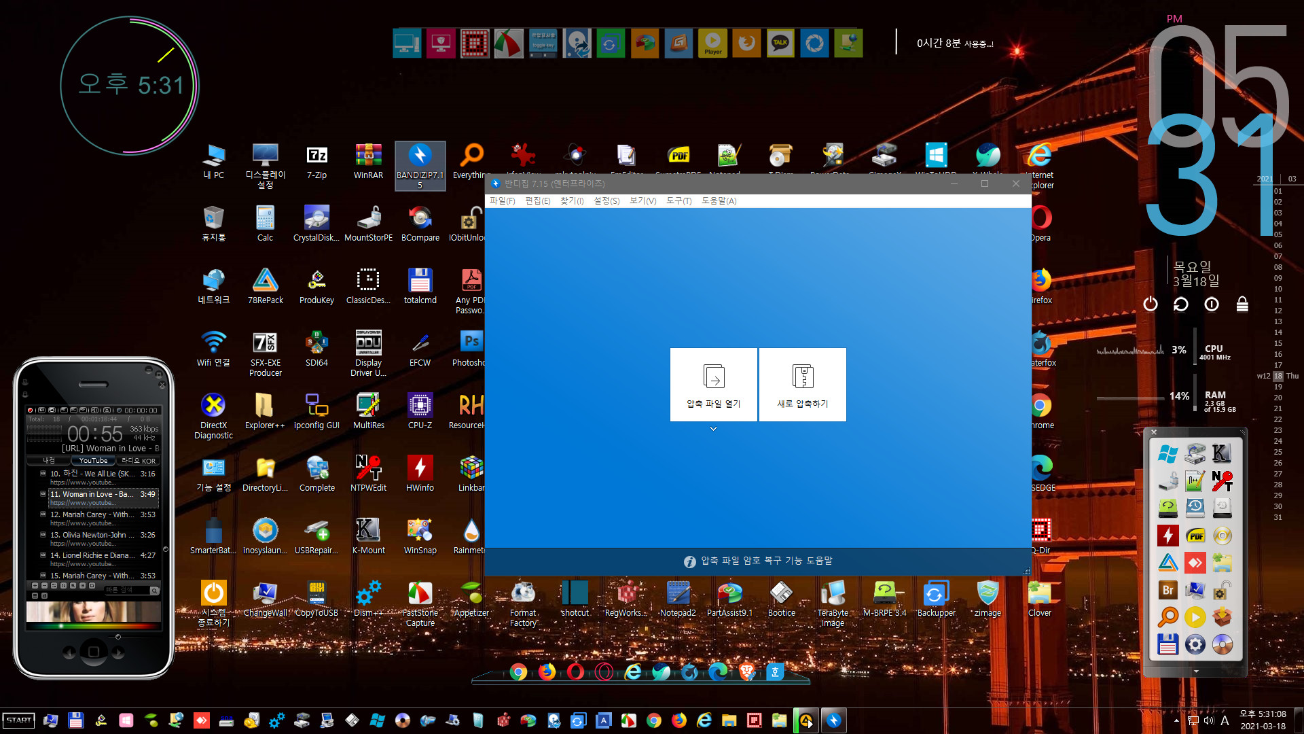Click the 7-Zip desktop icon
Image resolution: width=1304 pixels, height=734 pixels.
316,162
